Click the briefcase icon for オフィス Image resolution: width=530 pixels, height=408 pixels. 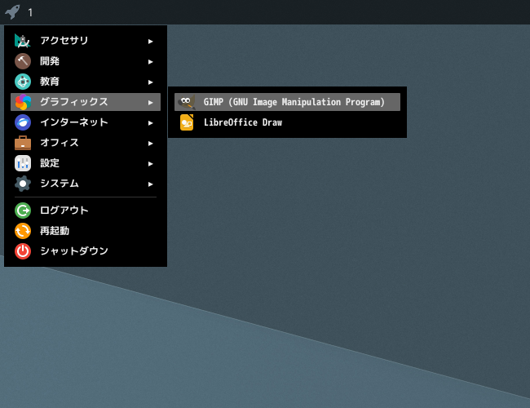(23, 143)
